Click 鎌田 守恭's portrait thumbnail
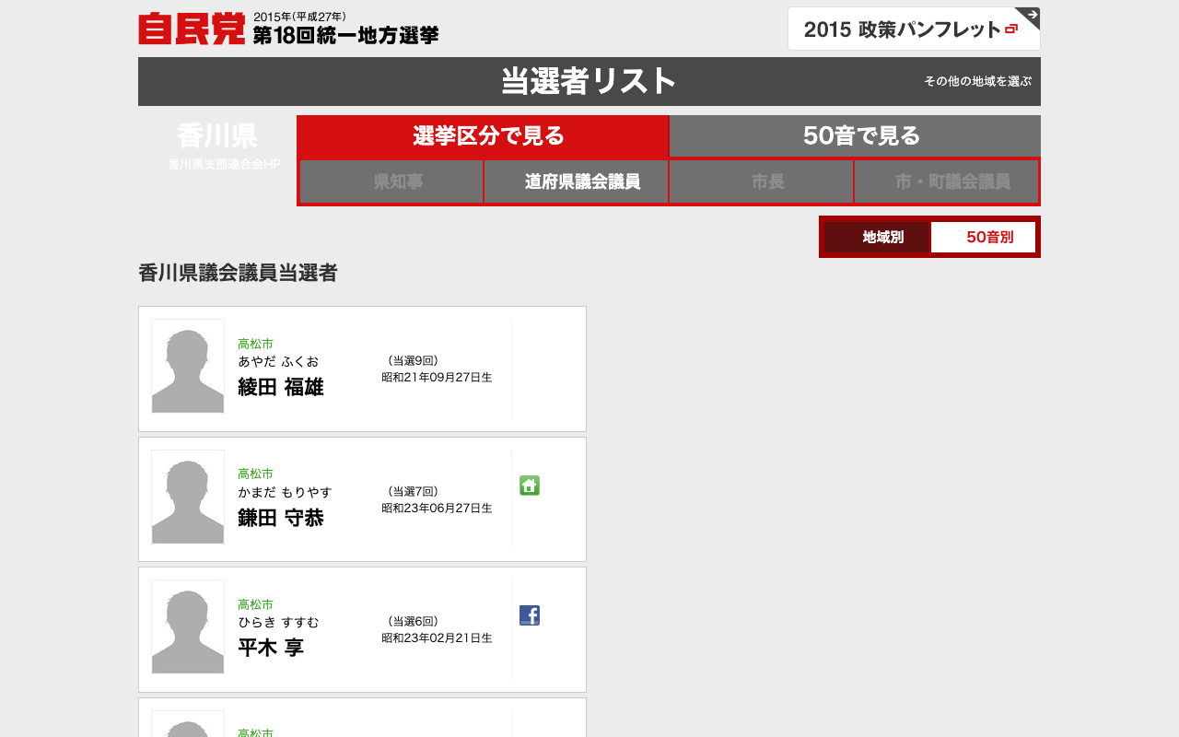Viewport: 1179px width, 737px height. point(188,497)
